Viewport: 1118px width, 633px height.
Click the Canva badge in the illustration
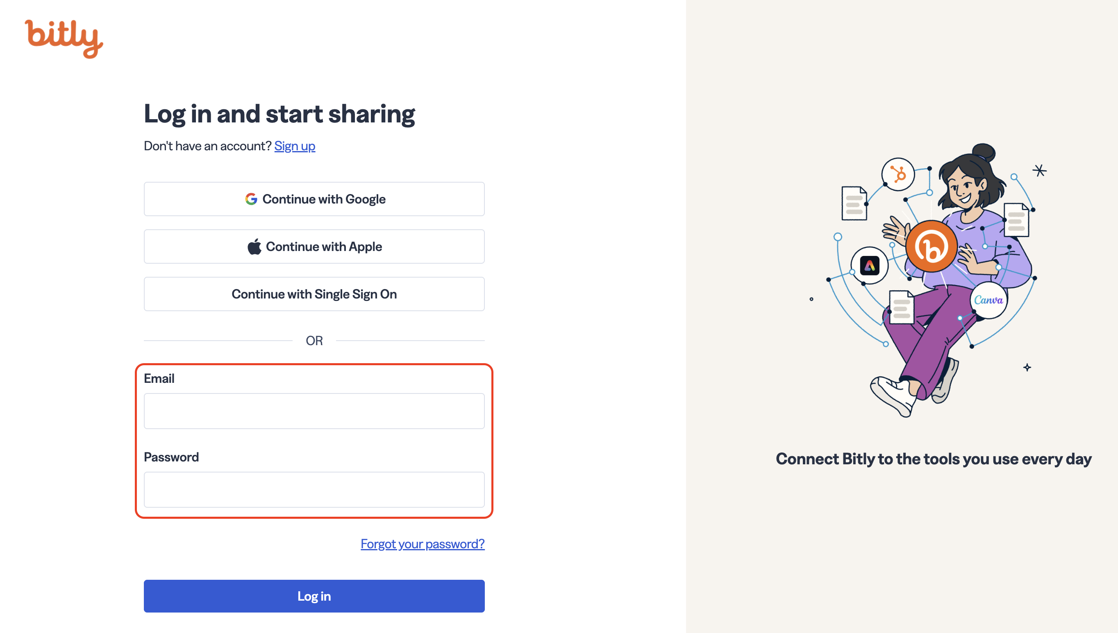click(988, 300)
